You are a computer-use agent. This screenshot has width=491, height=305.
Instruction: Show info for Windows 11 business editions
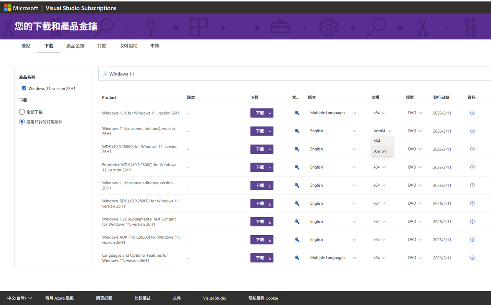point(472,185)
